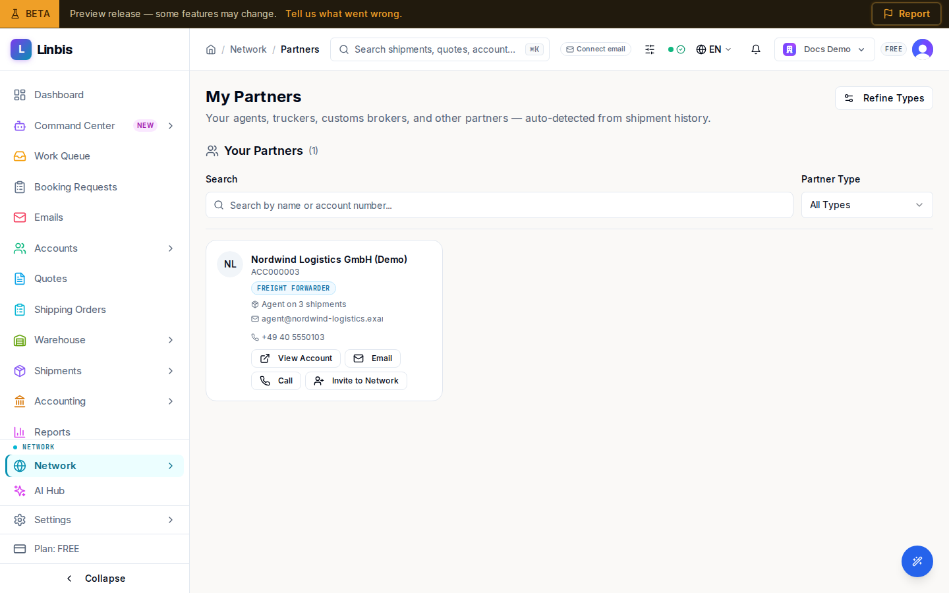Screen dimensions: 949x593
Task: Collapse the sidebar
Action: click(x=95, y=579)
